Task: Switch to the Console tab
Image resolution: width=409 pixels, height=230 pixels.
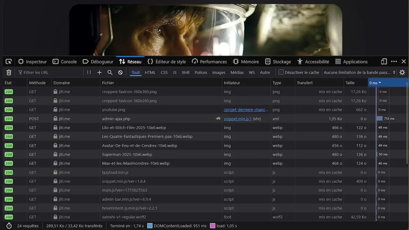Action: click(x=65, y=62)
